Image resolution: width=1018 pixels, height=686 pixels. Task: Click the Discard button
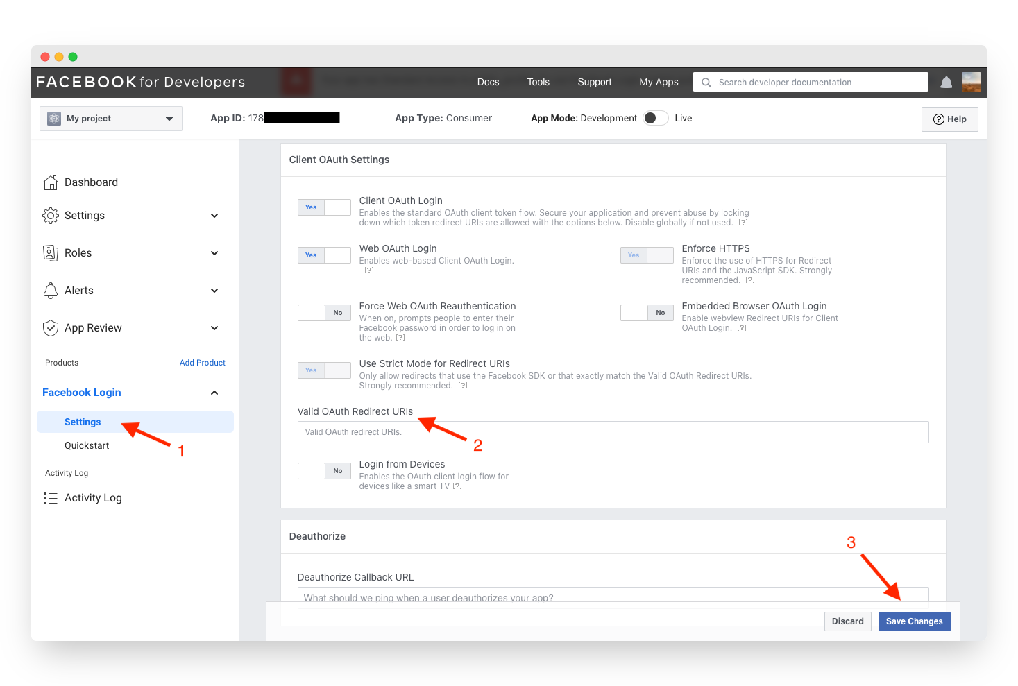847,621
